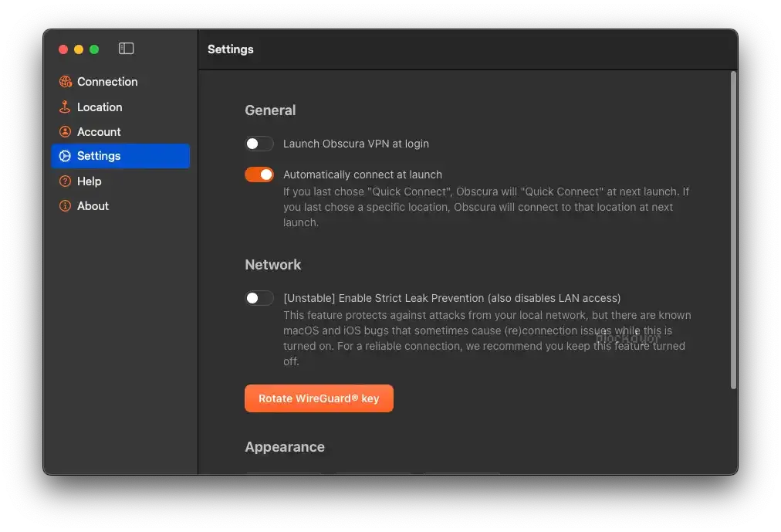Screen dimensions: 781x532
Task: Click the 'Launch Obscura VPN at login' text
Action: click(356, 144)
